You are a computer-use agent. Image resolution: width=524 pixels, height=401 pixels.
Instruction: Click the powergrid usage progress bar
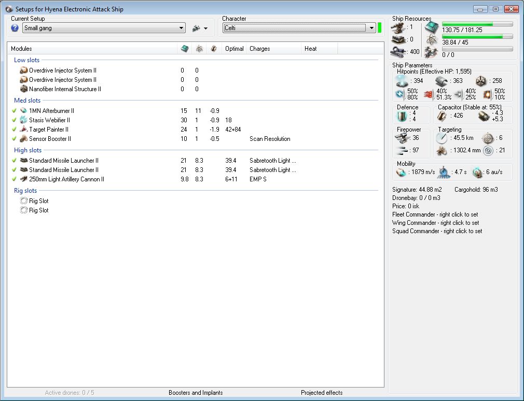pos(477,37)
